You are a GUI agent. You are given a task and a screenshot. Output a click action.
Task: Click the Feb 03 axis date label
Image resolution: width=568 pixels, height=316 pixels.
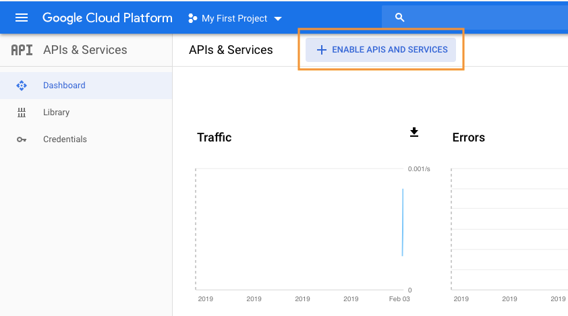[399, 299]
